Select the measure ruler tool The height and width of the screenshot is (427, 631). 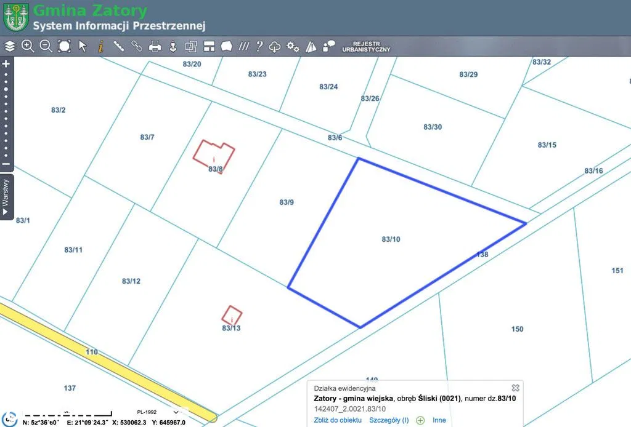(118, 46)
